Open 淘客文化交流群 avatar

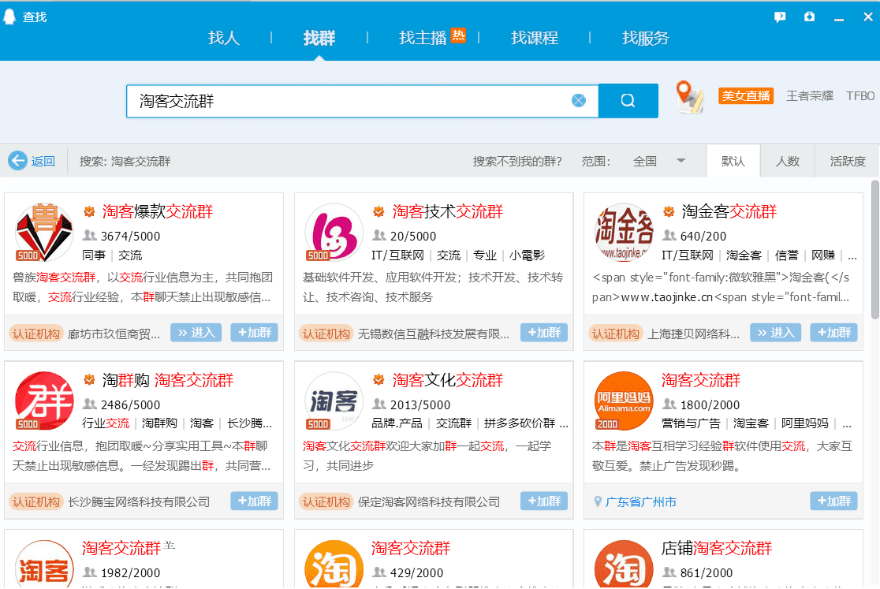pyautogui.click(x=334, y=401)
